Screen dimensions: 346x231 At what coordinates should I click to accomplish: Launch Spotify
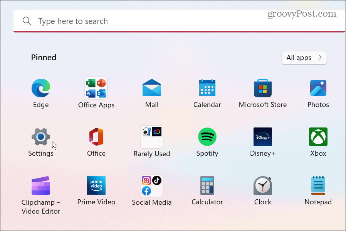(207, 137)
